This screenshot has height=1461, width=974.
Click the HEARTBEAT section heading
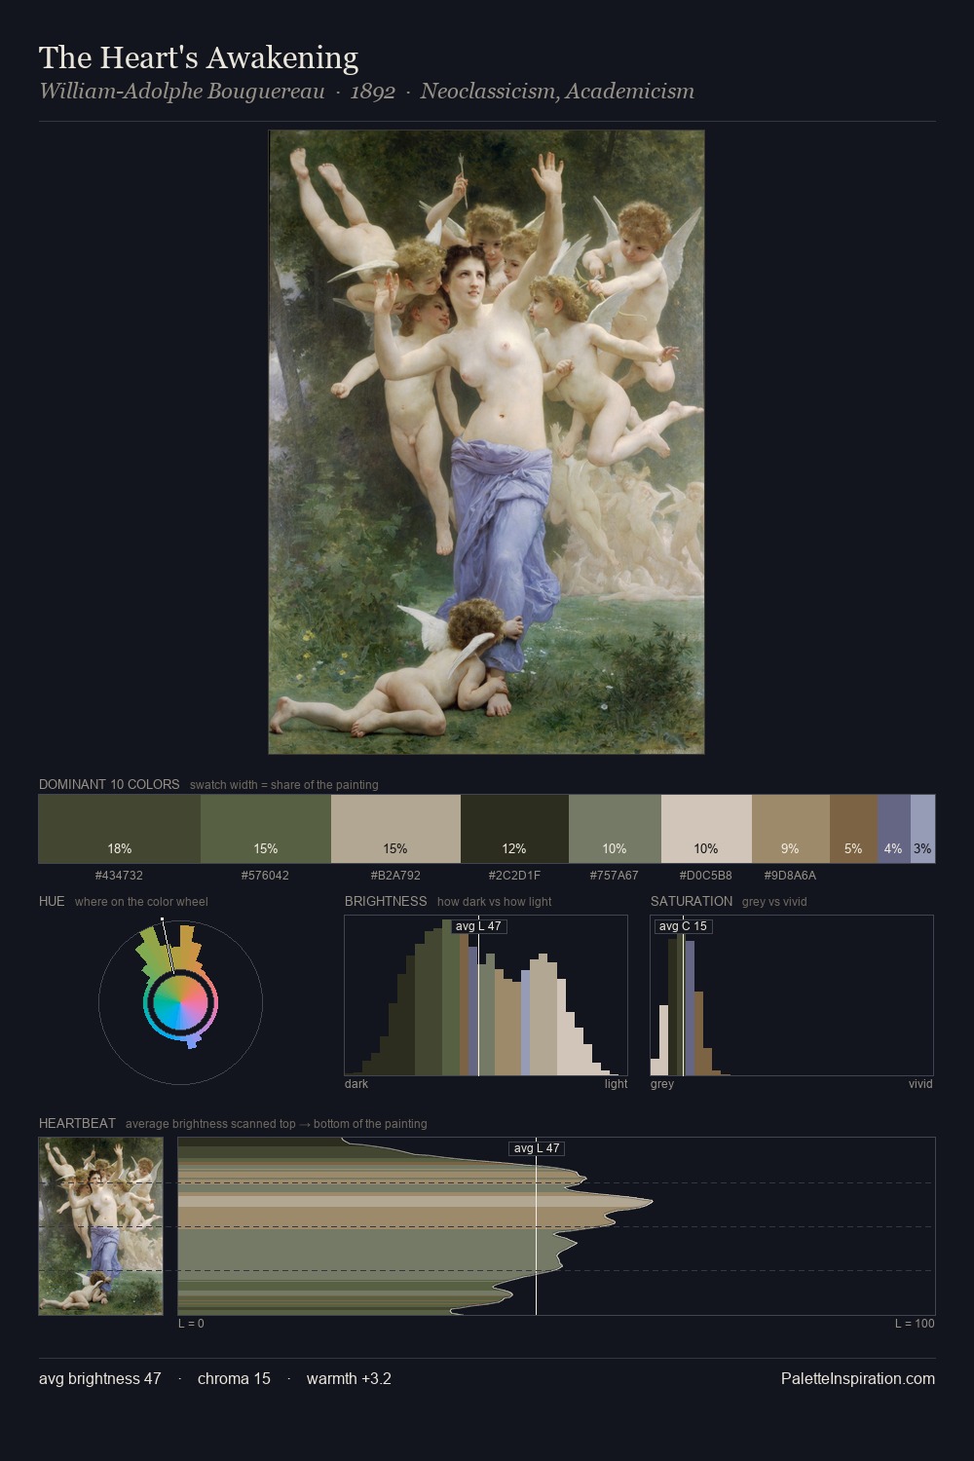click(x=77, y=1123)
